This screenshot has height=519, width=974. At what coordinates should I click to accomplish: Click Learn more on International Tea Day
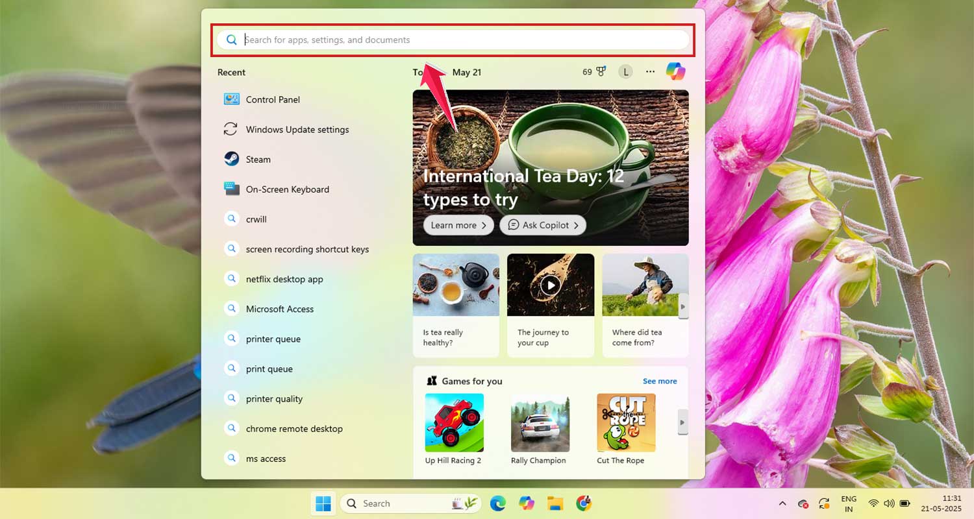click(x=458, y=225)
